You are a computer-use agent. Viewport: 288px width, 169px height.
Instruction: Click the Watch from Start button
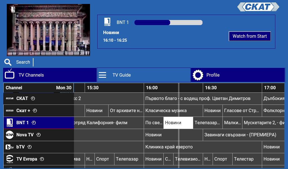250,36
